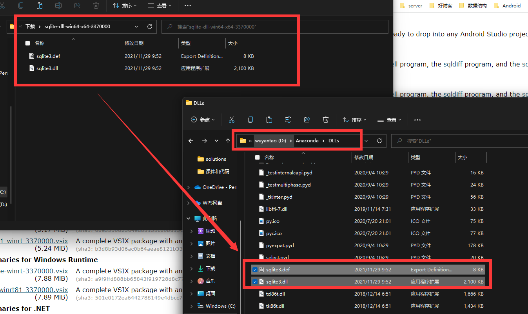Toggle select-all checkbox in DLLs window header
Screen dimensions: 528x314
point(257,157)
